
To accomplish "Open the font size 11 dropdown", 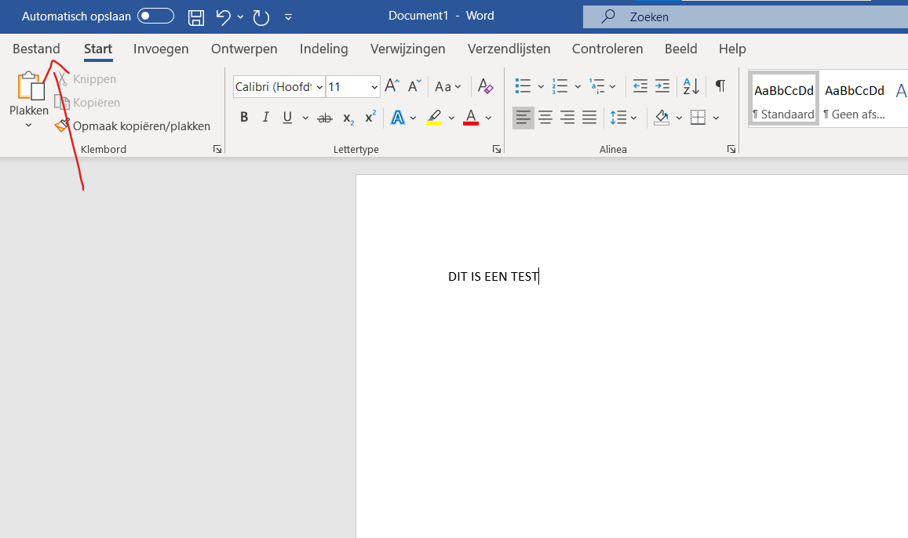I will (x=374, y=87).
